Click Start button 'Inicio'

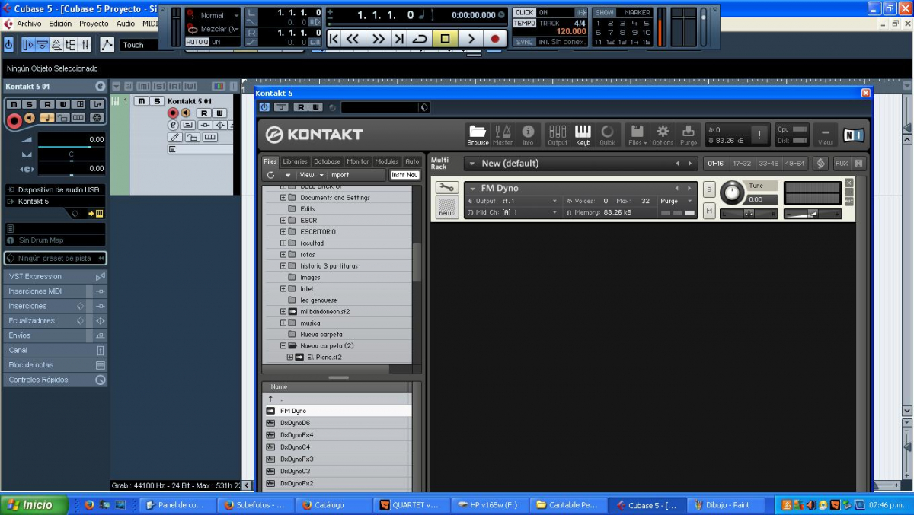(x=34, y=504)
